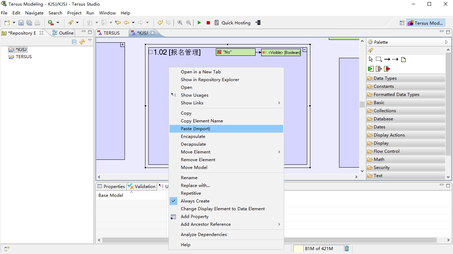Viewport: 453px width, 254px height.
Task: Select the pointer Selection tool in Palette
Action: click(x=371, y=59)
